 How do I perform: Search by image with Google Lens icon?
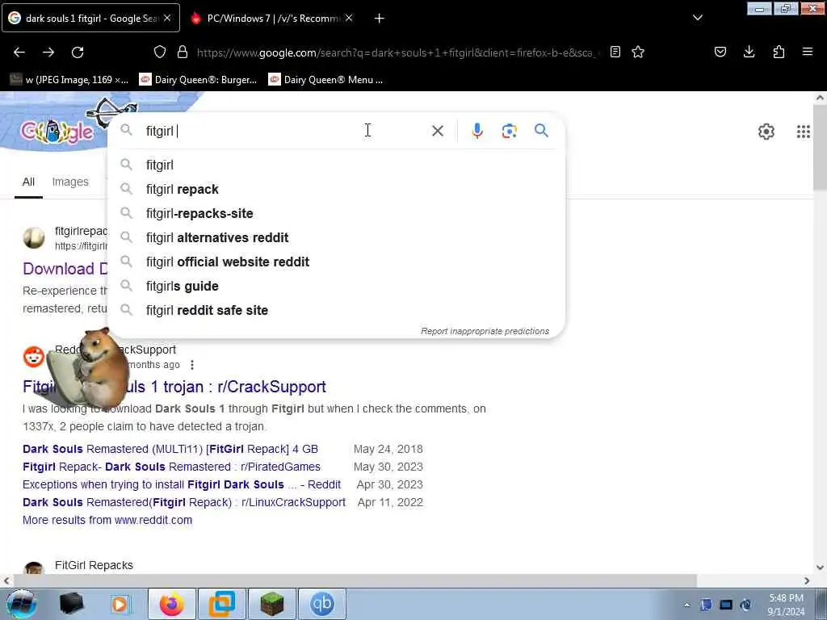pyautogui.click(x=510, y=131)
